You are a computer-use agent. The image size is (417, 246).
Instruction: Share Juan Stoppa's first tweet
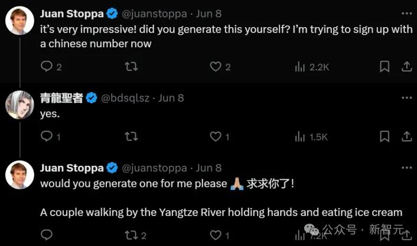coord(407,67)
